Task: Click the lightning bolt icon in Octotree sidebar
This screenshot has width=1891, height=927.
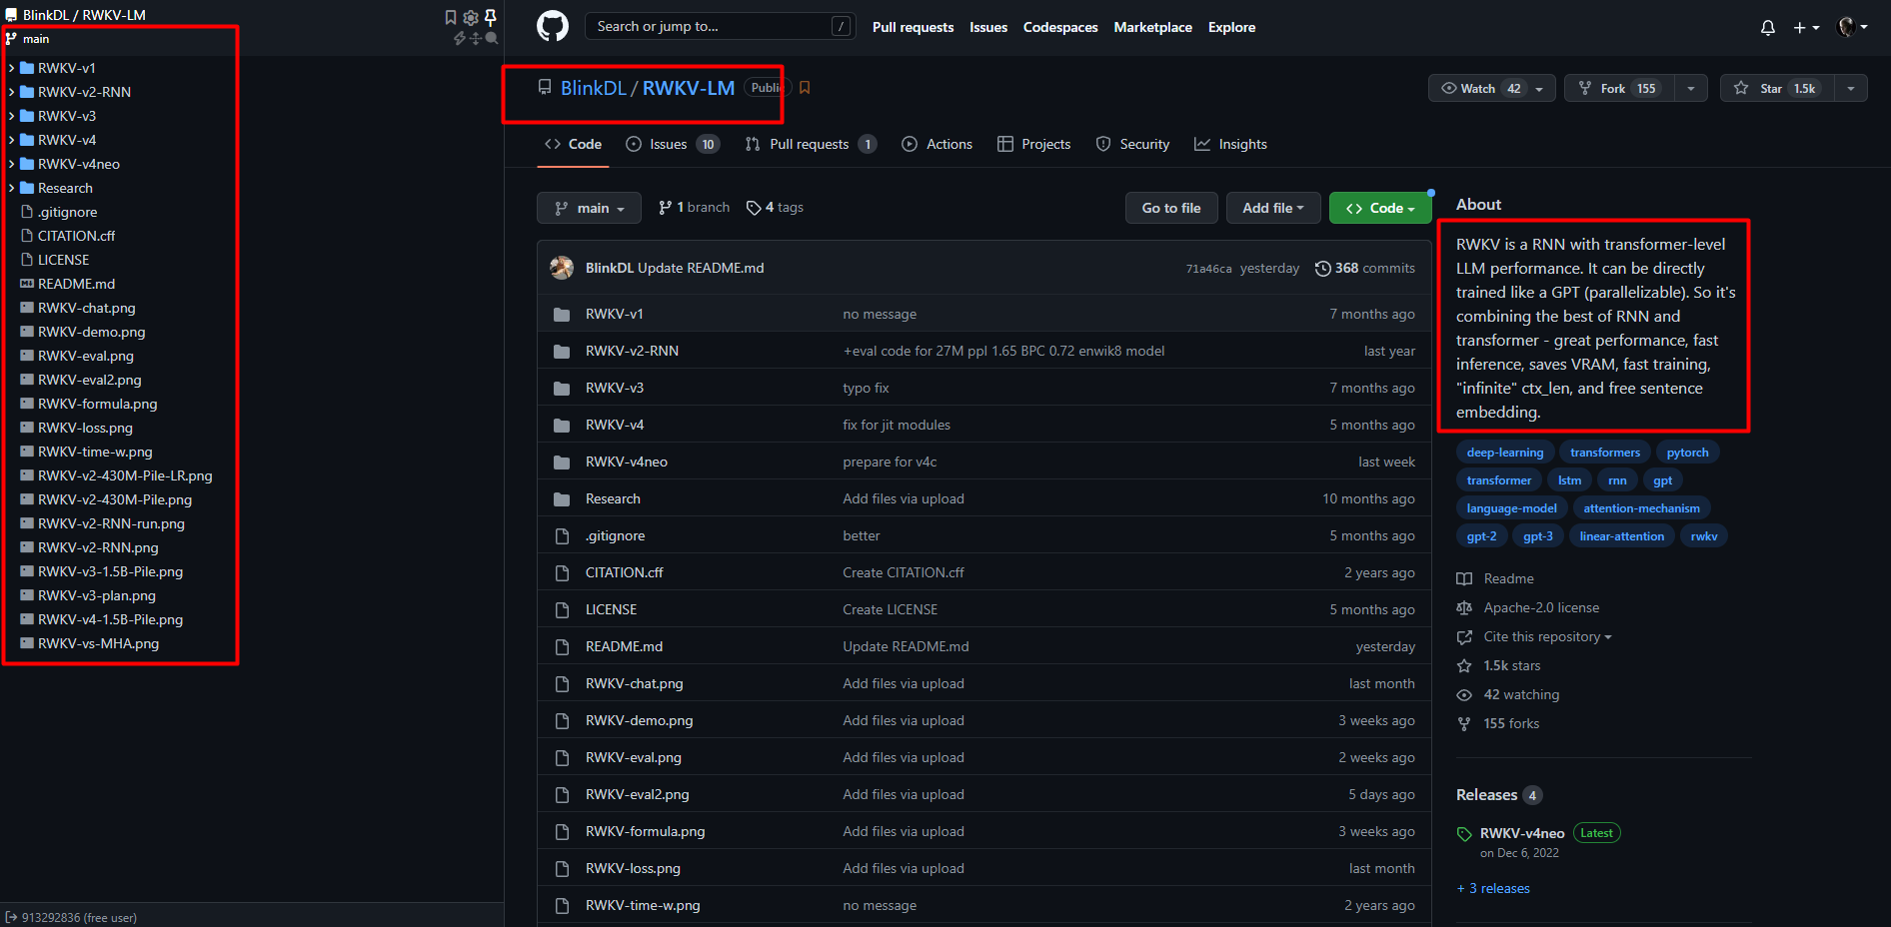Action: [460, 38]
